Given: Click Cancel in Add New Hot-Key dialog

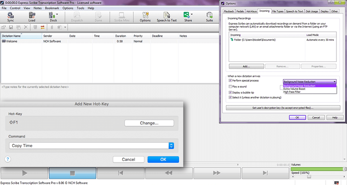Looking at the screenshot, I should (128, 159).
